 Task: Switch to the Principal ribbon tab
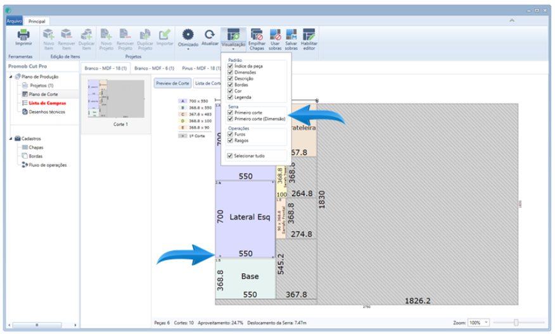point(37,22)
